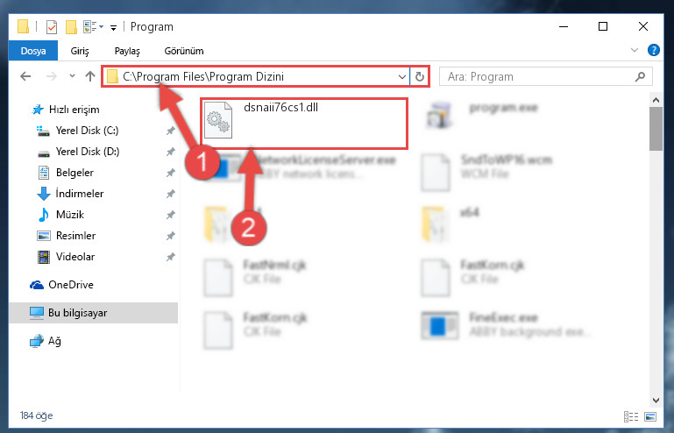Unpin Belgeler from quick access
Image resolution: width=674 pixels, height=433 pixels.
tap(171, 173)
